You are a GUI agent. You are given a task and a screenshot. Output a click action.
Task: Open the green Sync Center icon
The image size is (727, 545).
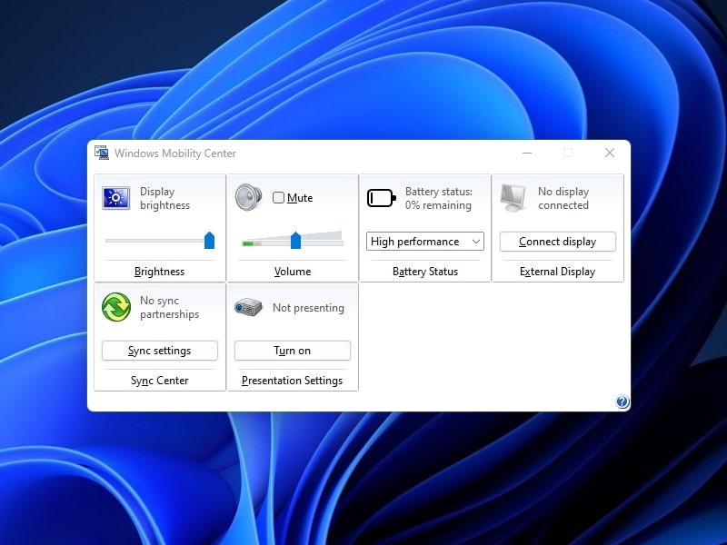pos(116,307)
